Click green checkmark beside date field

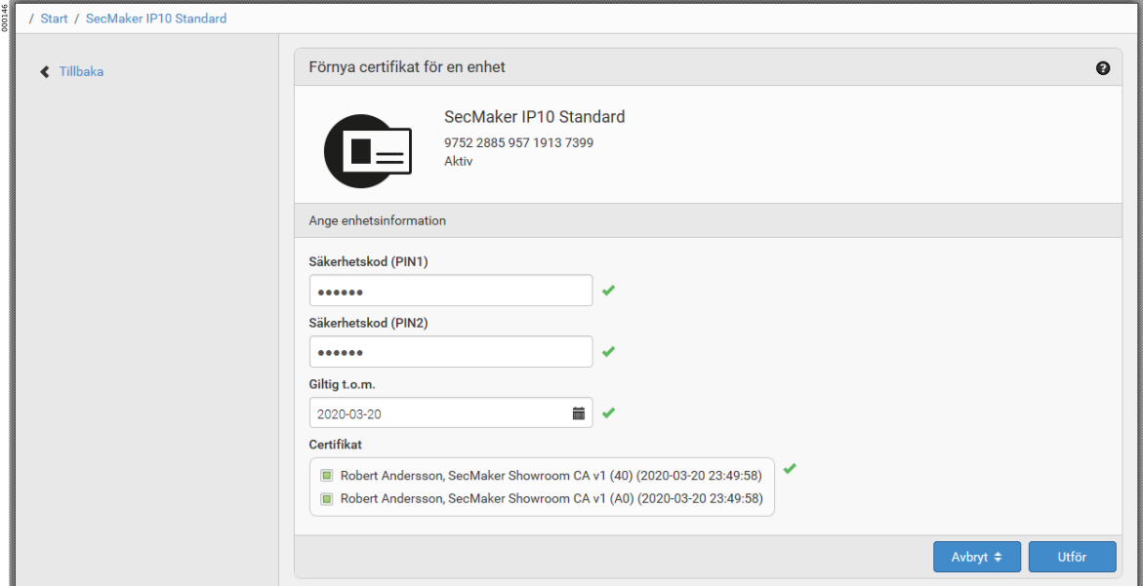pos(608,413)
